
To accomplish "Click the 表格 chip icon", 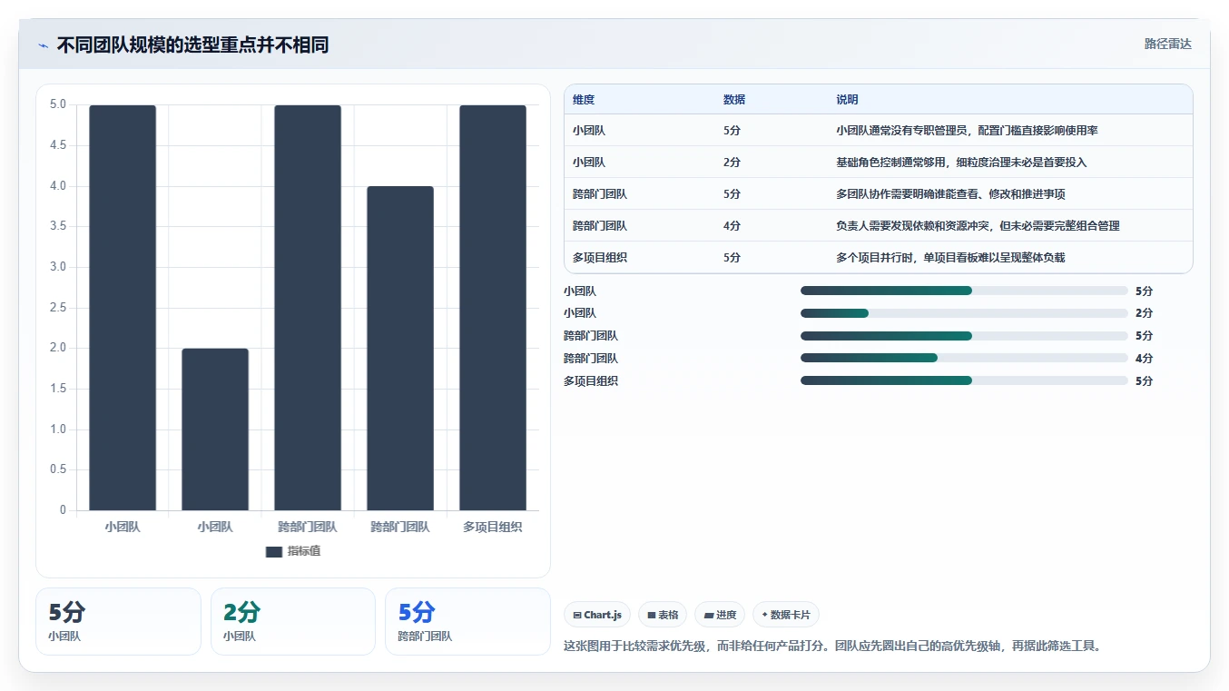I will pyautogui.click(x=652, y=616).
